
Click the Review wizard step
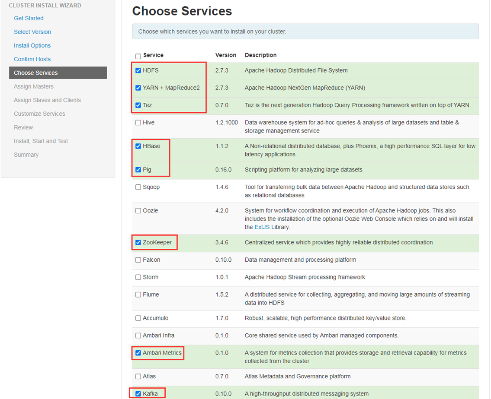click(x=23, y=127)
